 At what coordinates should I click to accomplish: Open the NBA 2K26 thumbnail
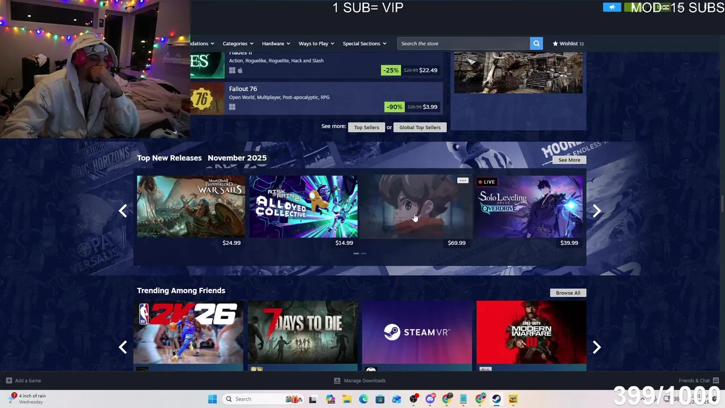(x=188, y=332)
